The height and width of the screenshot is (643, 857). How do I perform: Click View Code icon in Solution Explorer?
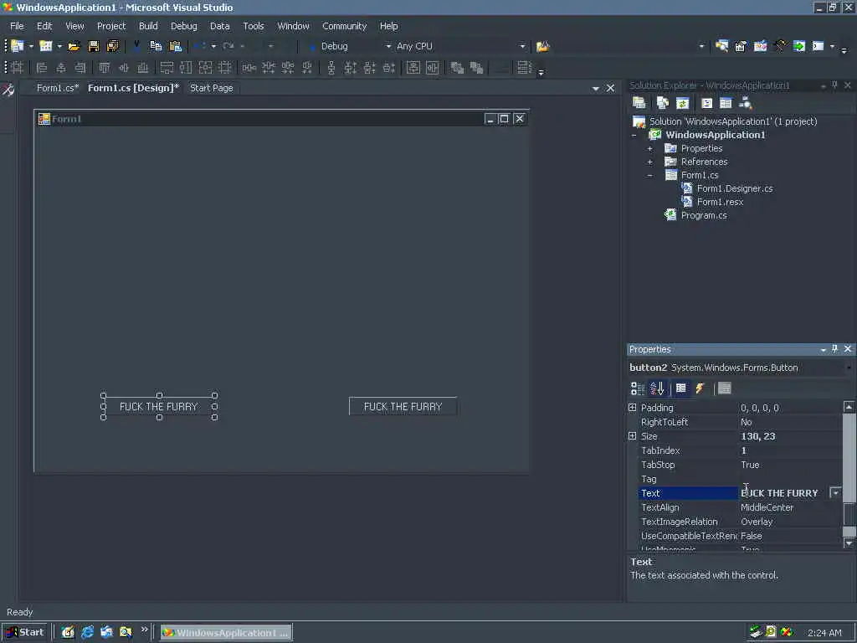(706, 103)
